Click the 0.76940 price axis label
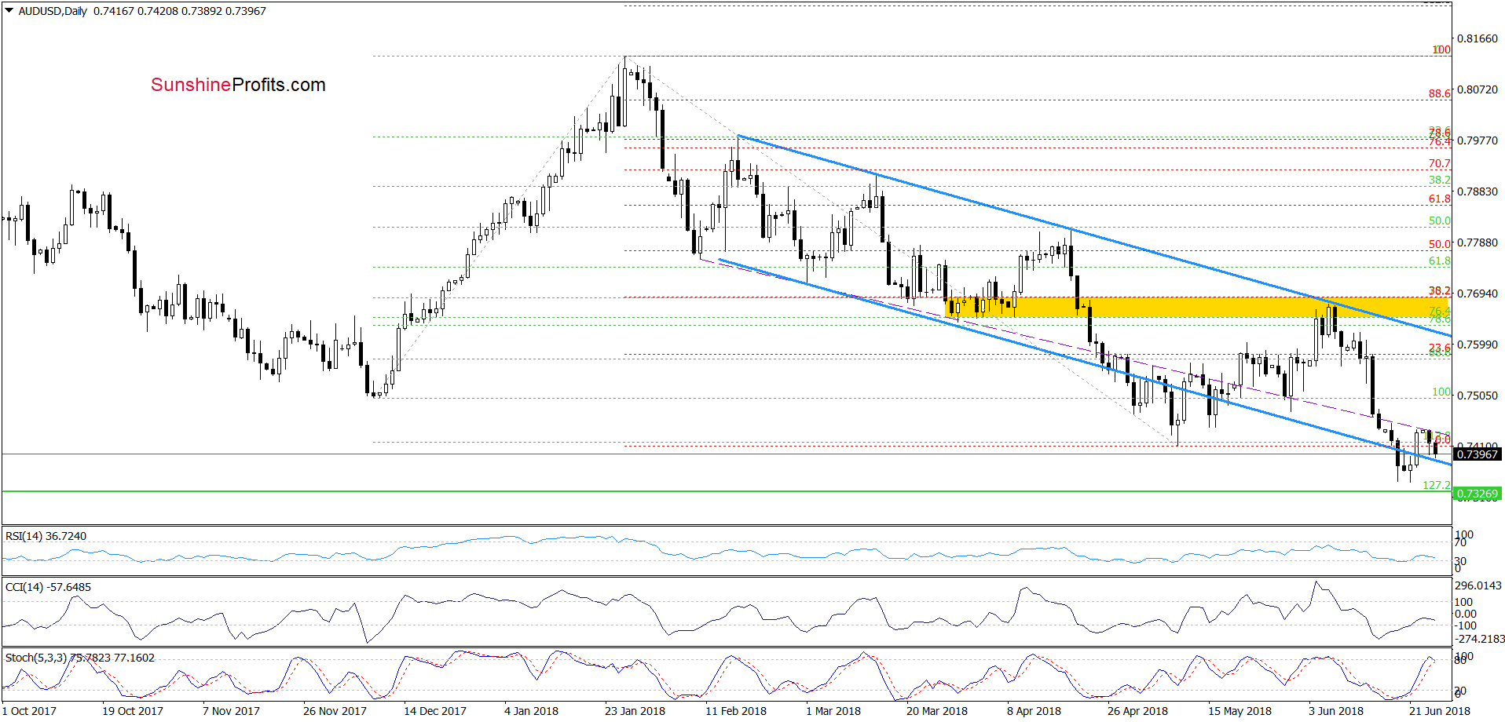The height and width of the screenshot is (722, 1505). 1478,294
